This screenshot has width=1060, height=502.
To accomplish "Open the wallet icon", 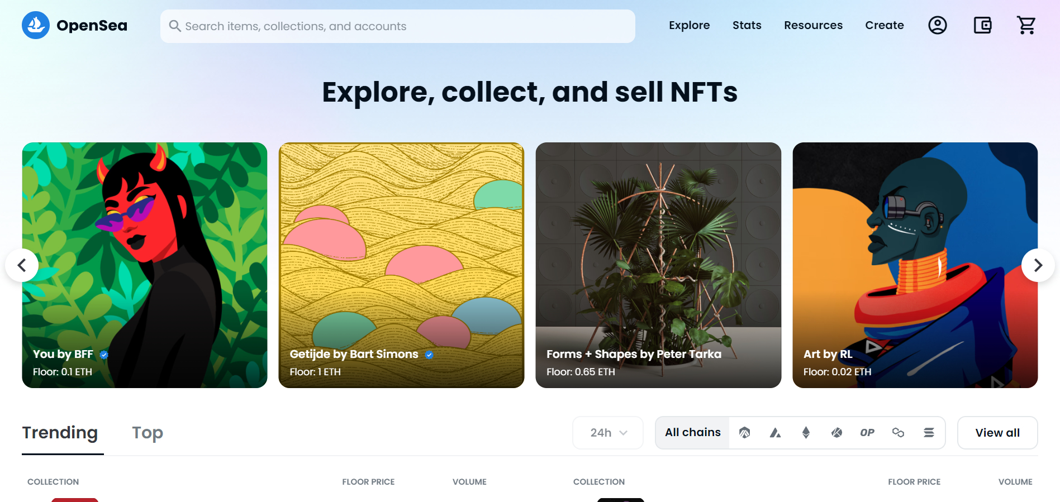I will 982,25.
